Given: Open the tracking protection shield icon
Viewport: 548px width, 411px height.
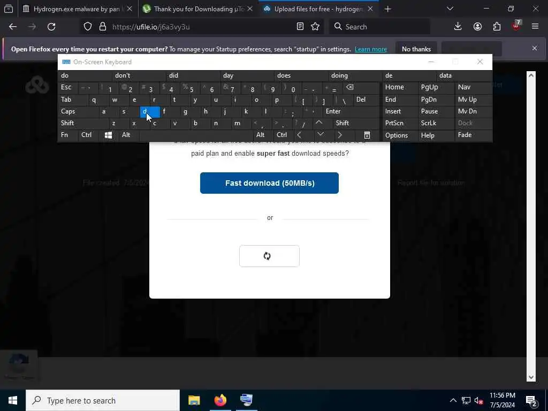Looking at the screenshot, I should click(x=88, y=27).
